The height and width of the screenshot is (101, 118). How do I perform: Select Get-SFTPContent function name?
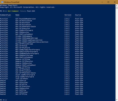(23, 23)
